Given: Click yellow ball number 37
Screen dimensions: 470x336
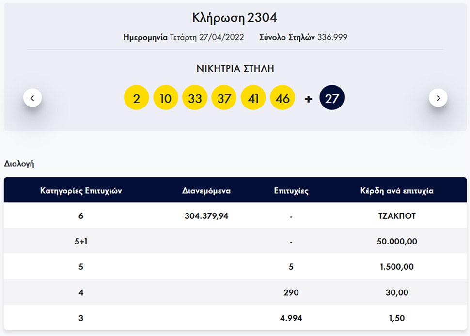Looking at the screenshot, I should pyautogui.click(x=224, y=99).
